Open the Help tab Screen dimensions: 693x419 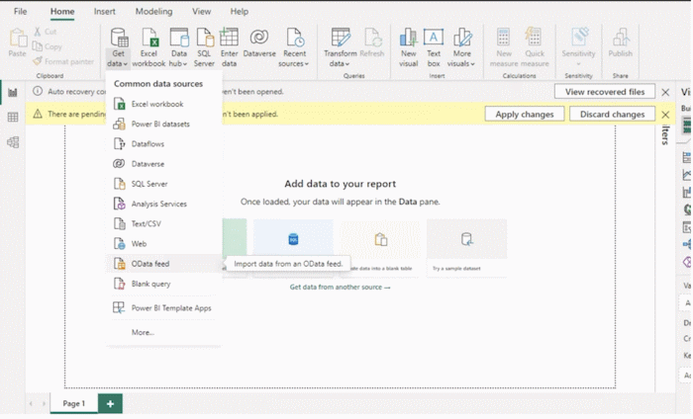click(x=240, y=12)
